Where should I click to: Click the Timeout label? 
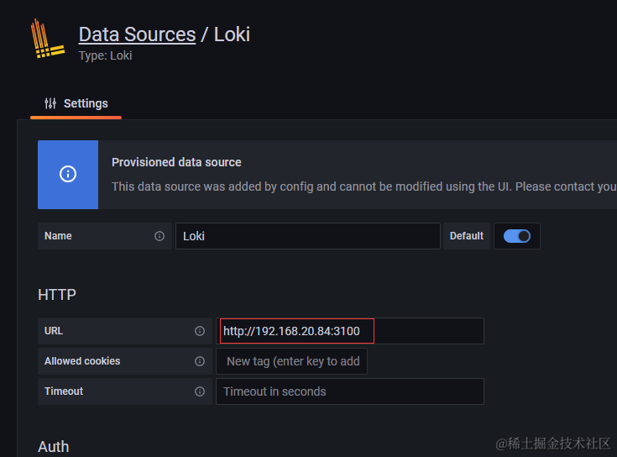[64, 391]
